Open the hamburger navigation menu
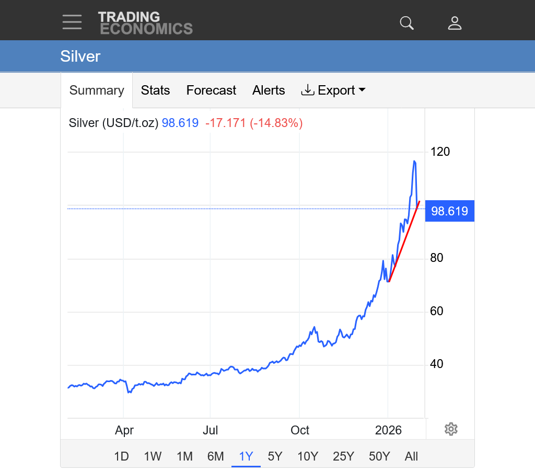Image resolution: width=535 pixels, height=471 pixels. pos(72,22)
